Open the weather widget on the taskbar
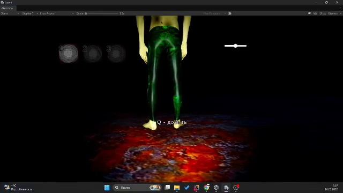 click(18, 188)
